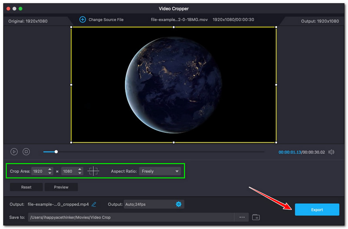The width and height of the screenshot is (348, 229).
Task: Click the bottom-right crop handle
Action: tap(276, 143)
